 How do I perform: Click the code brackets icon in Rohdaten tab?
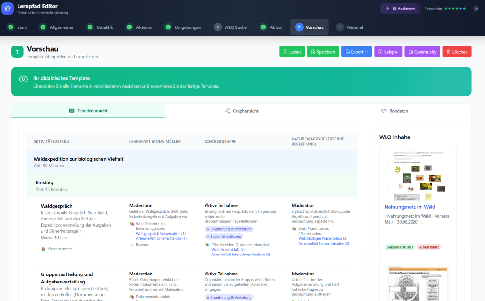click(384, 111)
